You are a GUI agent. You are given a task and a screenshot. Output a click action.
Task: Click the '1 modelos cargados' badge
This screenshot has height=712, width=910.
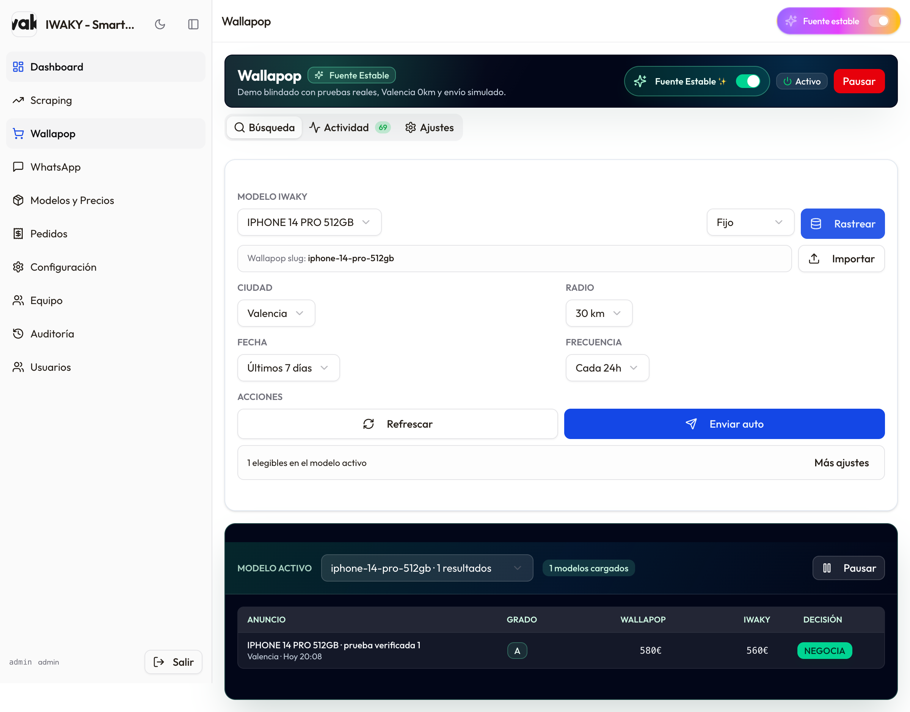click(588, 568)
